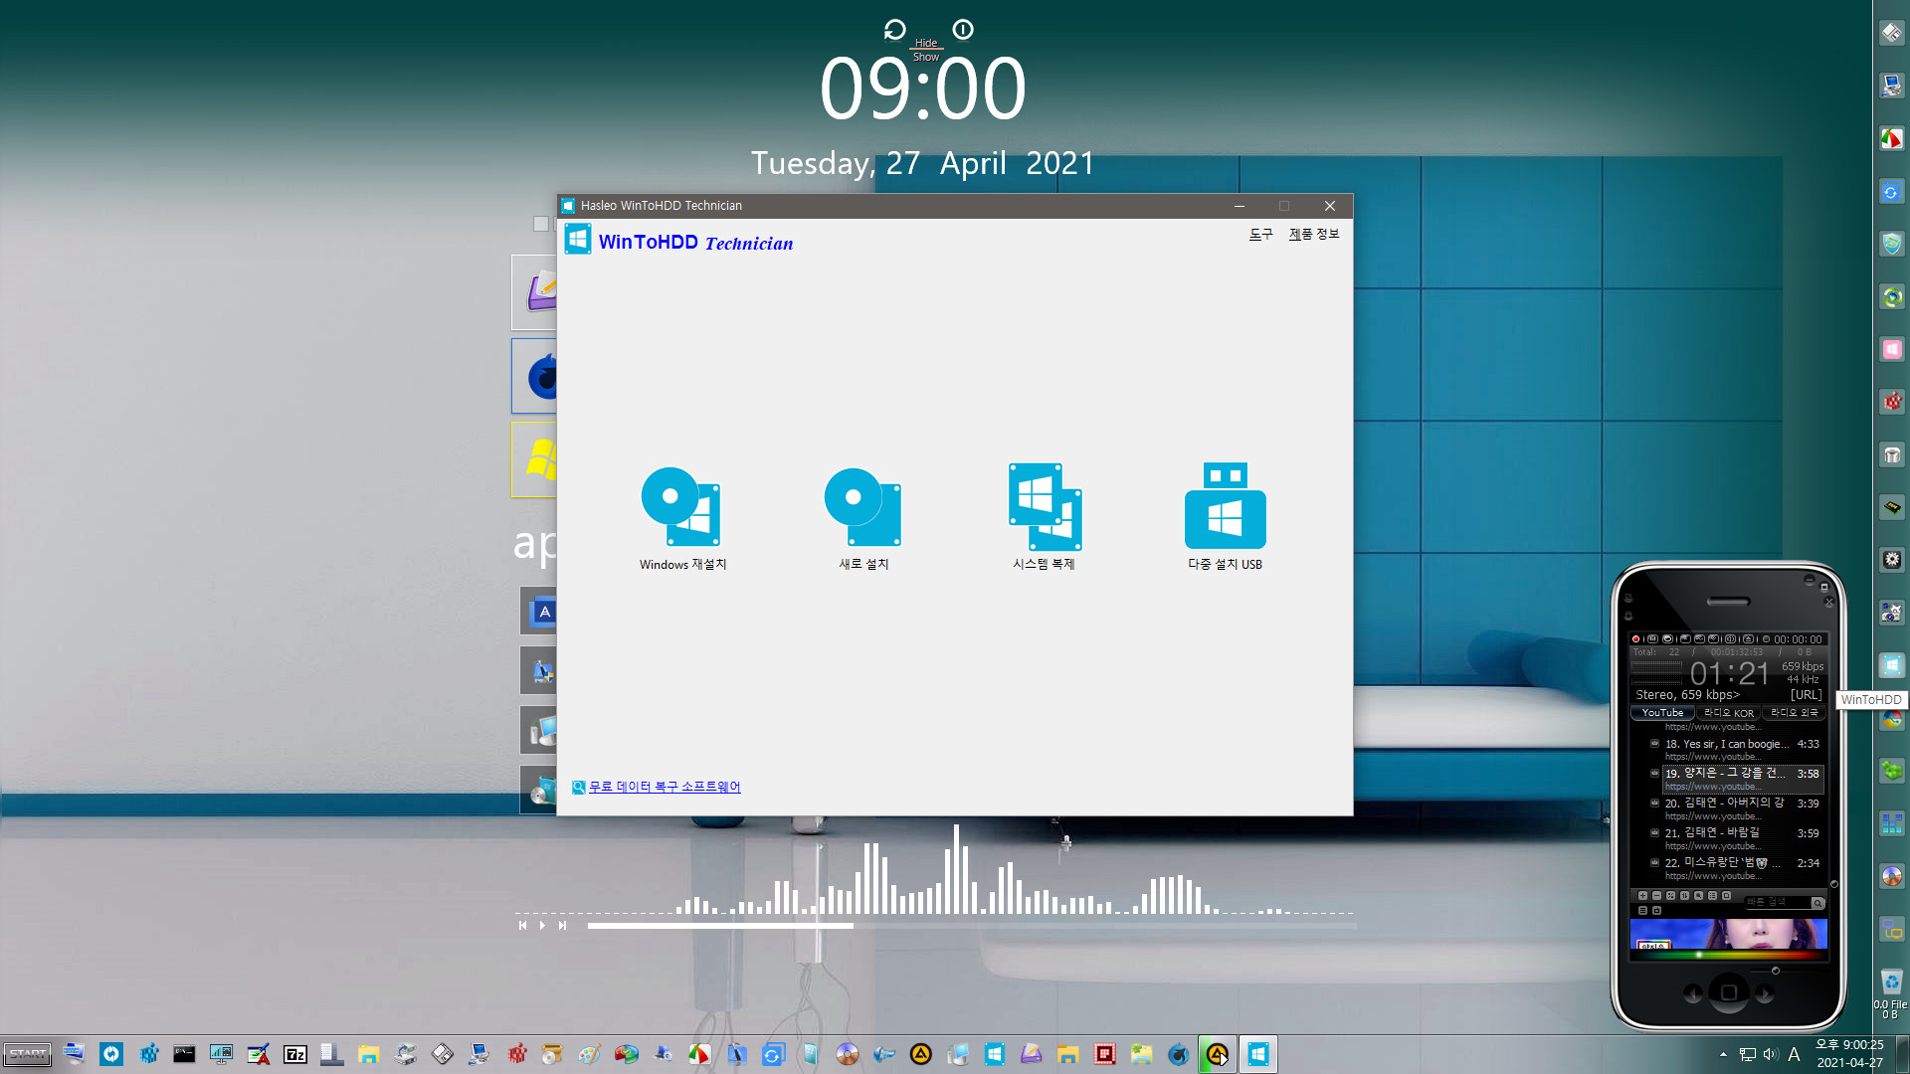This screenshot has width=1910, height=1074.
Task: Open the shield icon in right dock
Action: click(1892, 244)
